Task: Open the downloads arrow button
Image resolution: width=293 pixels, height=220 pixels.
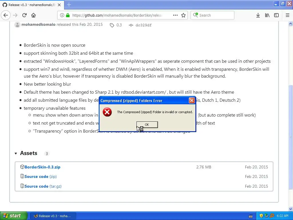Action: (x=258, y=15)
